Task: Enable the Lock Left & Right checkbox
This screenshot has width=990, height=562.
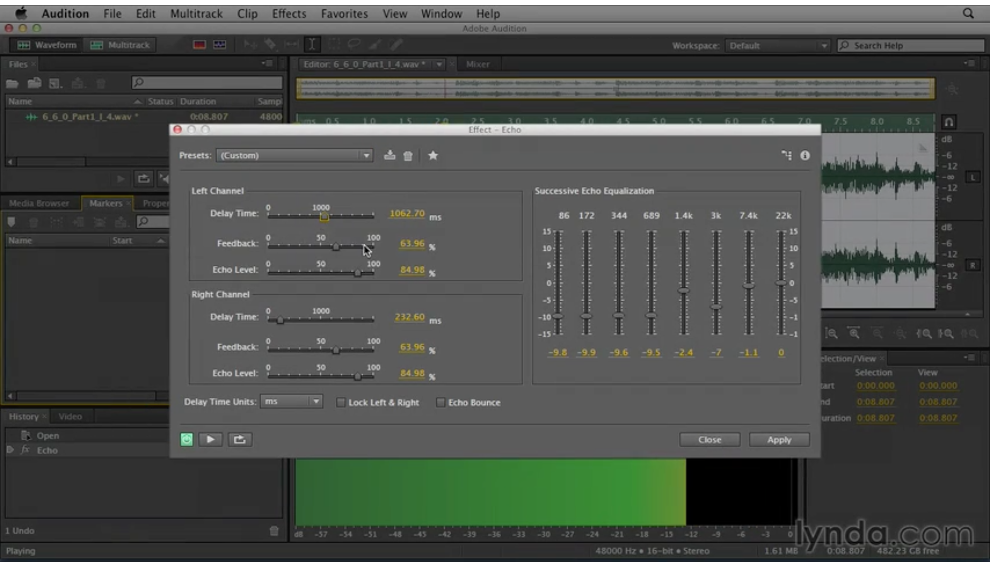Action: click(340, 402)
